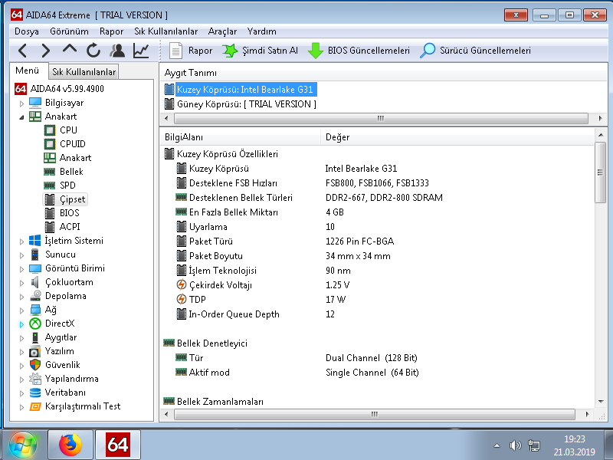Show hidden tray icons arrow
613x460 pixels.
(497, 445)
